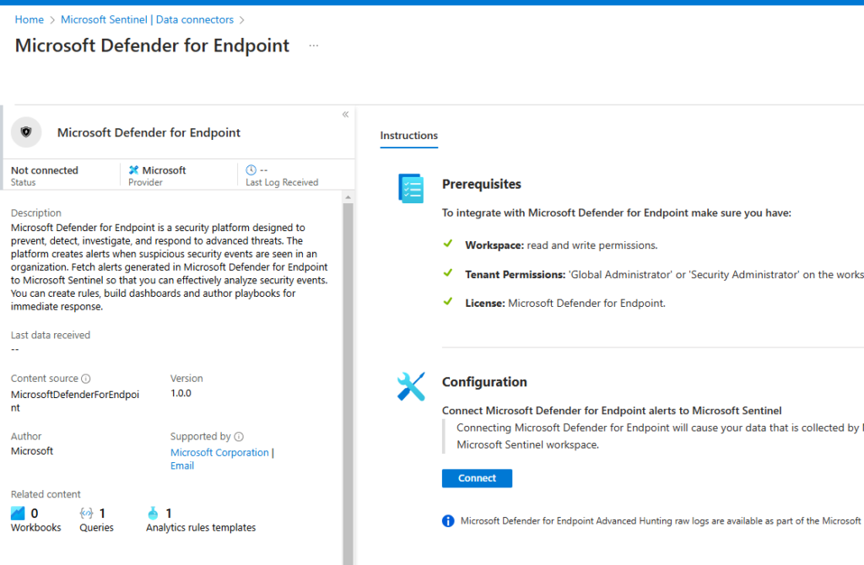Screen dimensions: 864x565
Task: Go to Home breadcrumb
Action: click(x=30, y=20)
